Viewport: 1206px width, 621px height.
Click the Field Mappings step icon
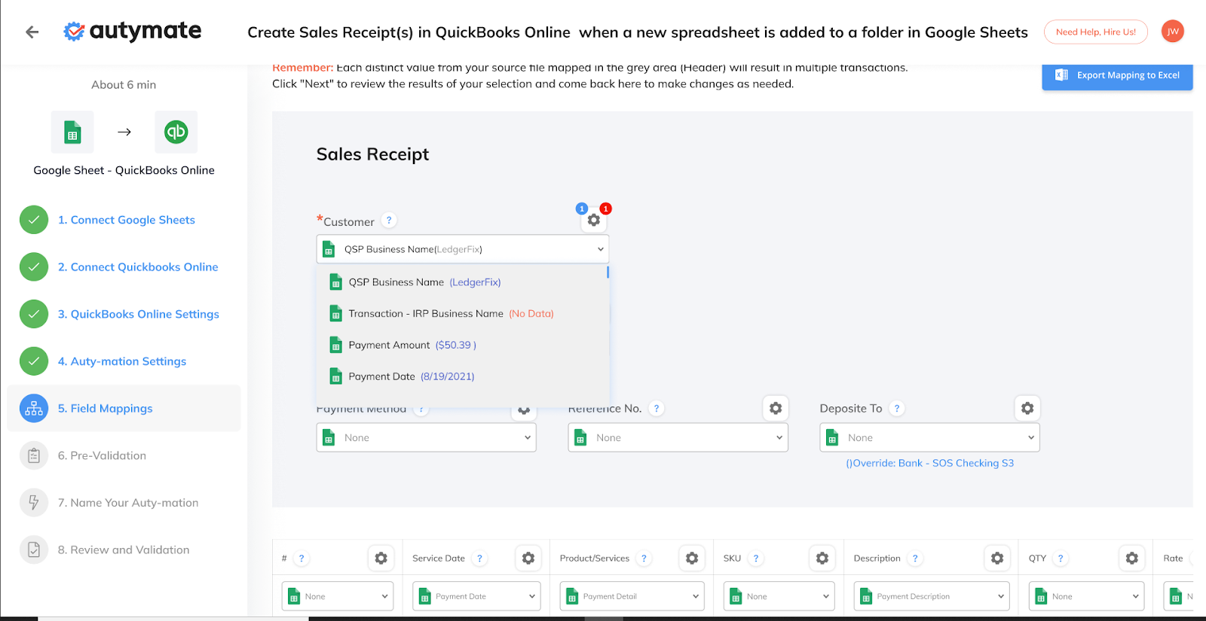[34, 409]
